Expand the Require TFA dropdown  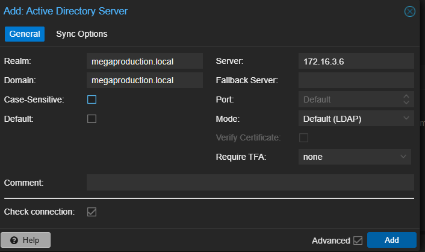click(355, 157)
